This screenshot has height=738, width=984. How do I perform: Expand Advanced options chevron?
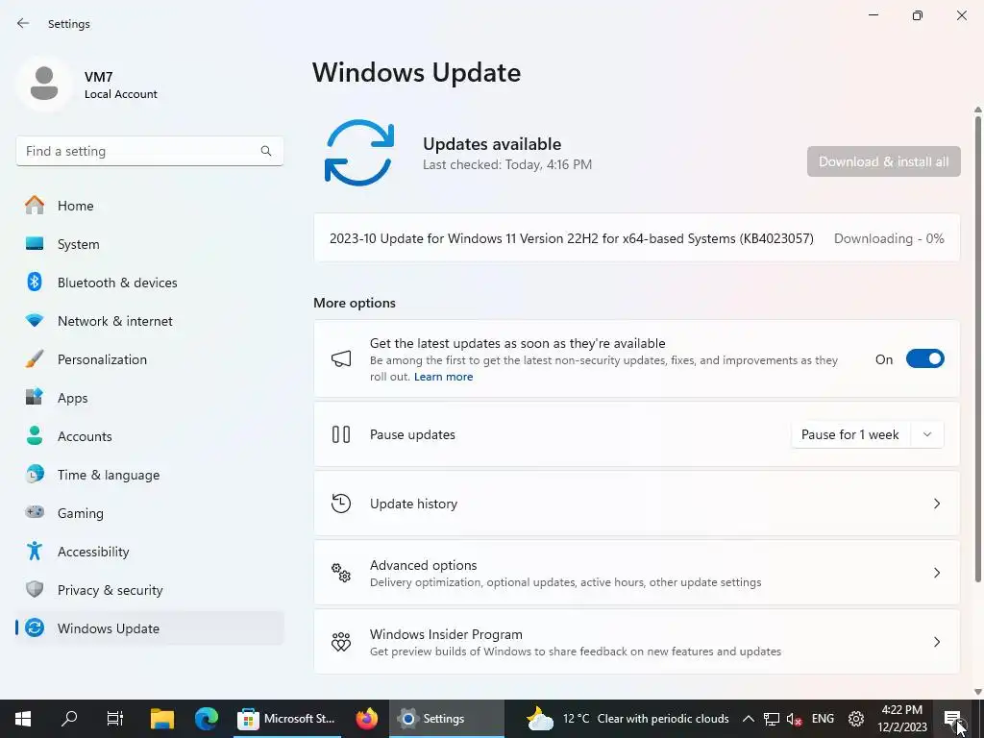936,573
